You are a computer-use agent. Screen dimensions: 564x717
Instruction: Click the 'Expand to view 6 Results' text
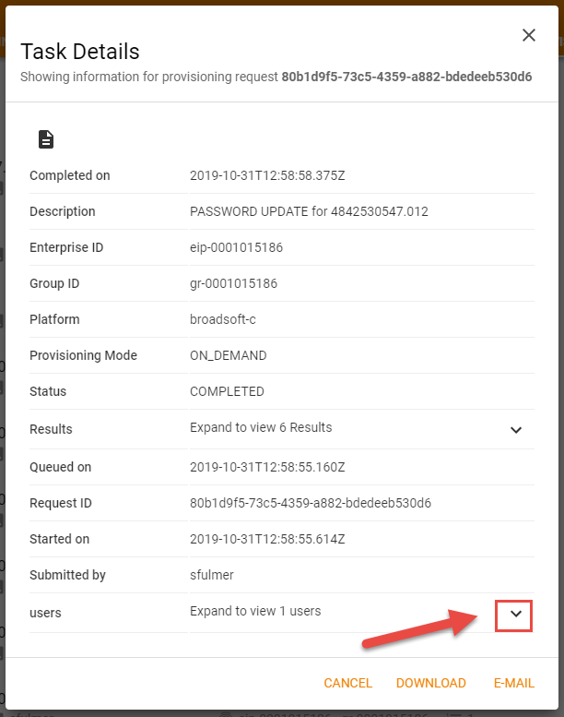click(x=261, y=427)
